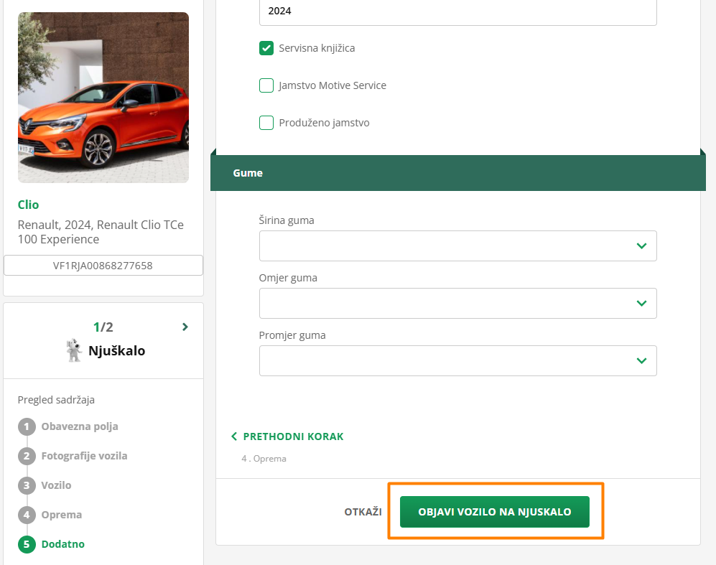Click the Njuškalo dog mascot icon
Viewport: 716px width, 565px height.
(74, 350)
